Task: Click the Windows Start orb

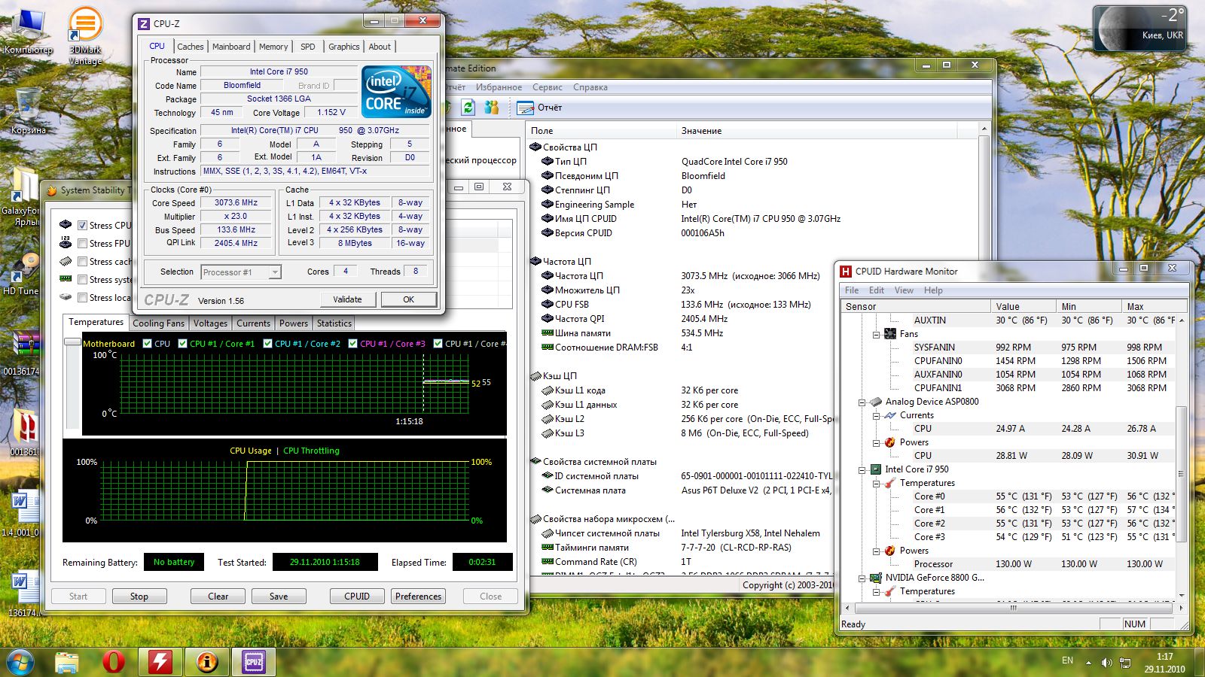Action: coord(20,662)
